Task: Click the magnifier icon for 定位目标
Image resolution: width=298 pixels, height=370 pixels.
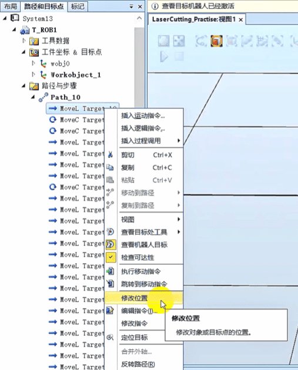Action: click(110, 338)
